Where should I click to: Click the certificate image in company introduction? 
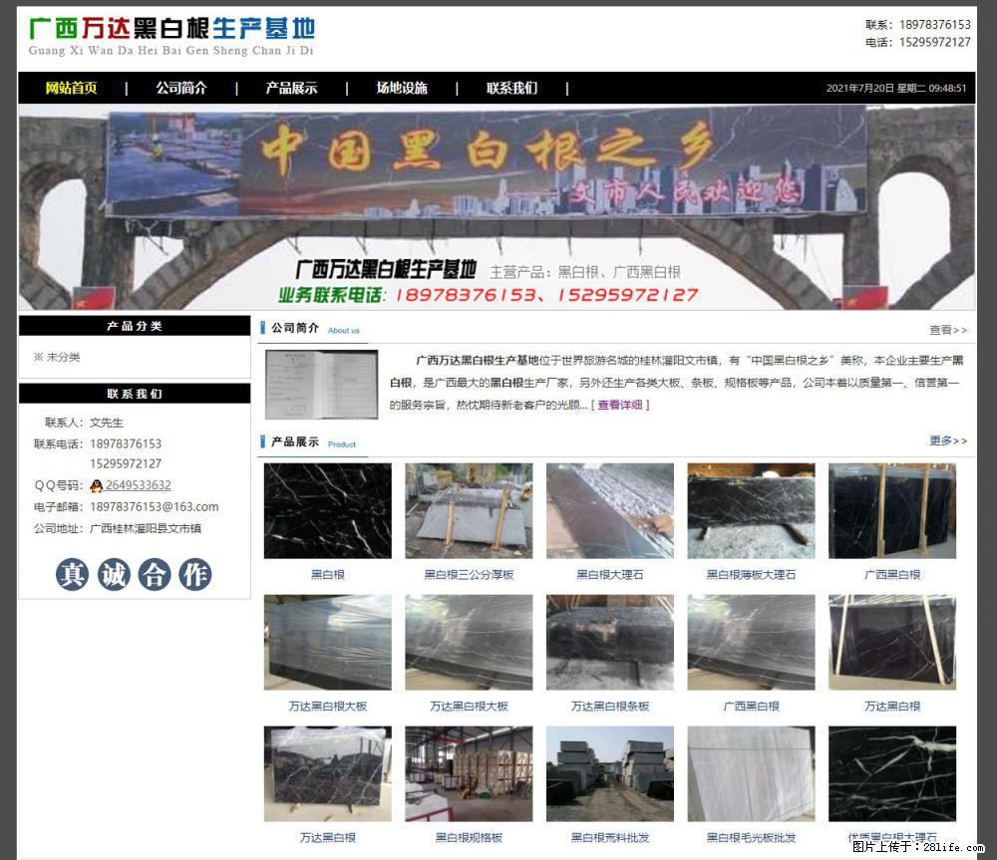point(320,384)
